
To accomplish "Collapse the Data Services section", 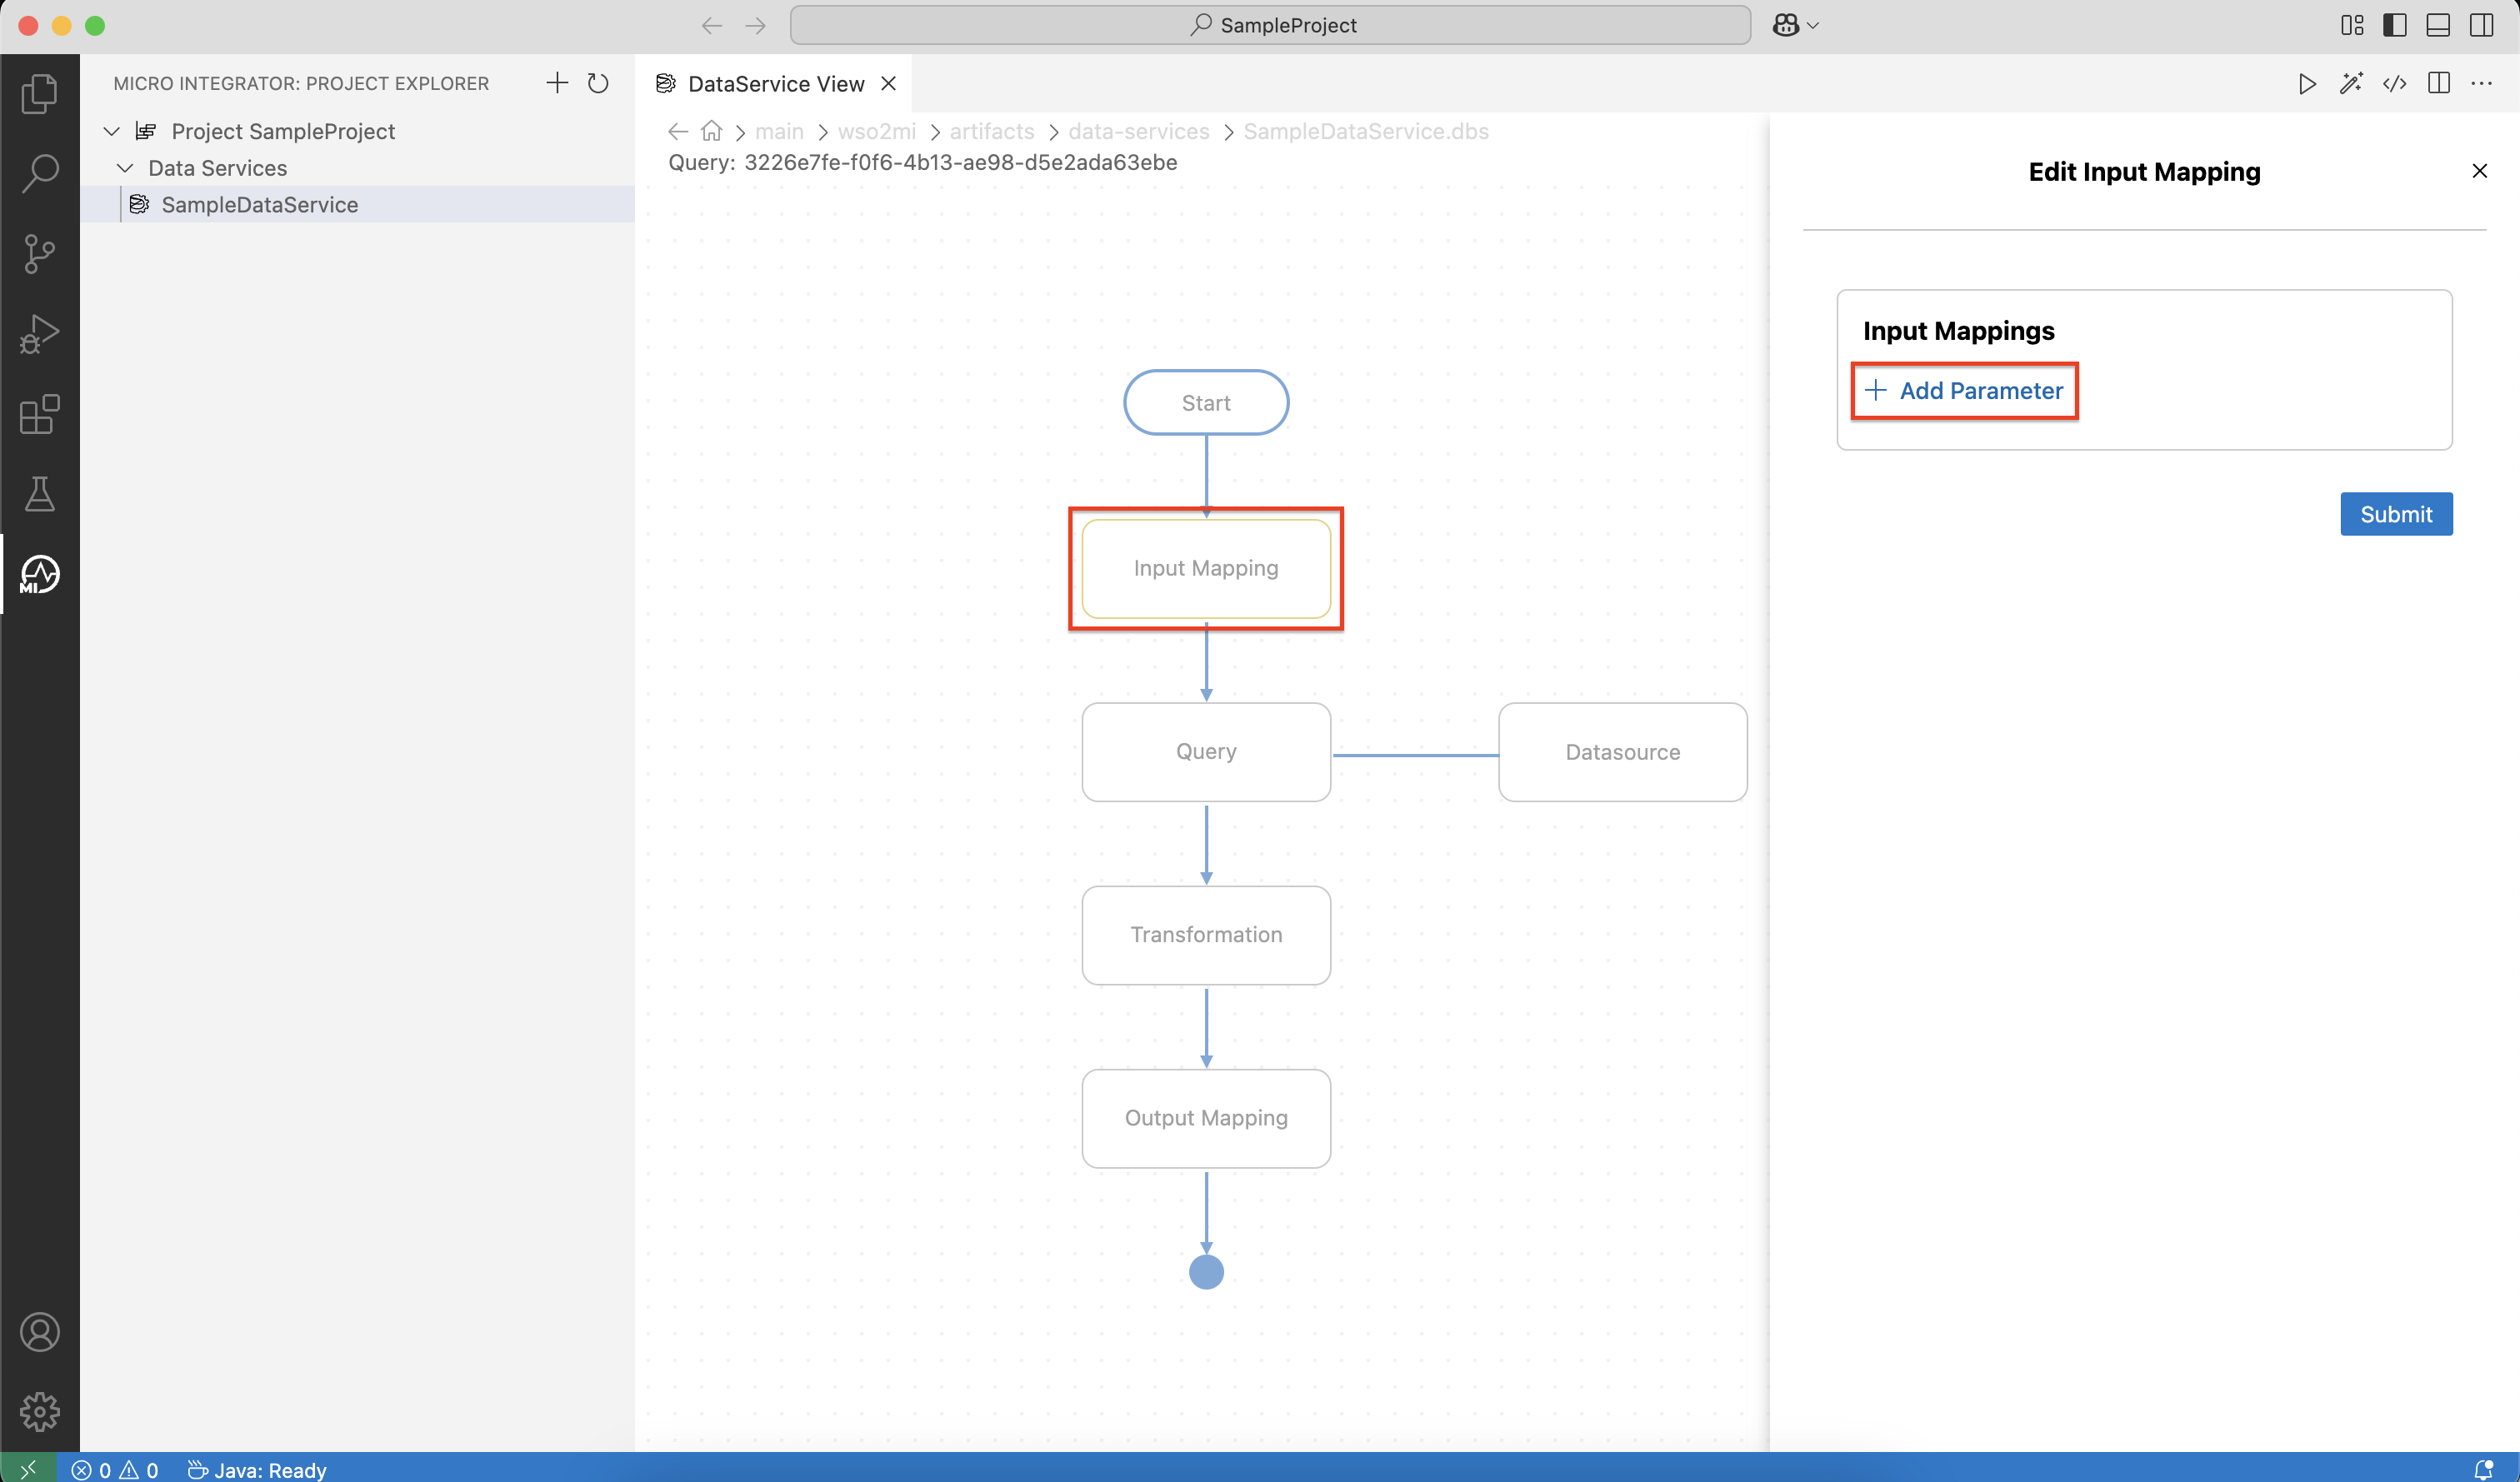I will pyautogui.click(x=125, y=168).
